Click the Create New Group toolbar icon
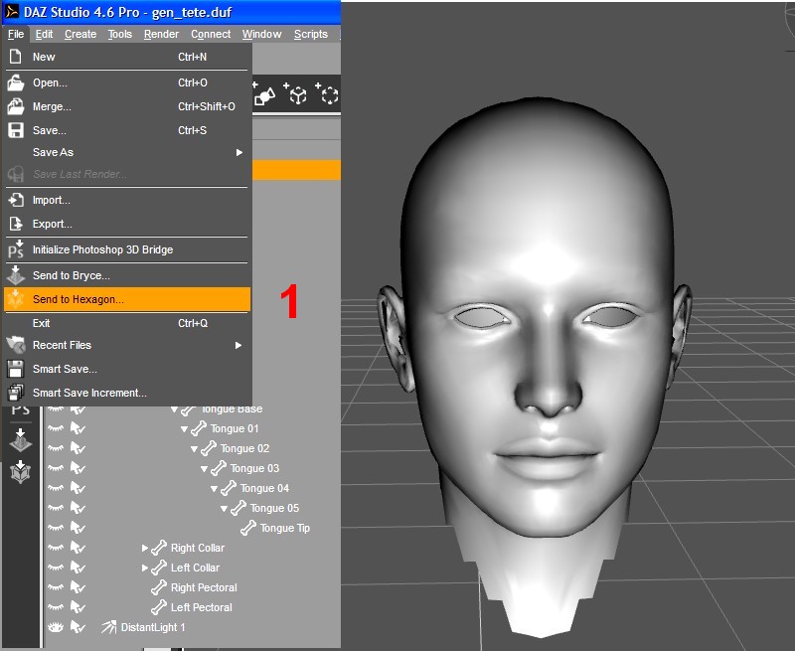Image resolution: width=795 pixels, height=651 pixels. point(327,94)
